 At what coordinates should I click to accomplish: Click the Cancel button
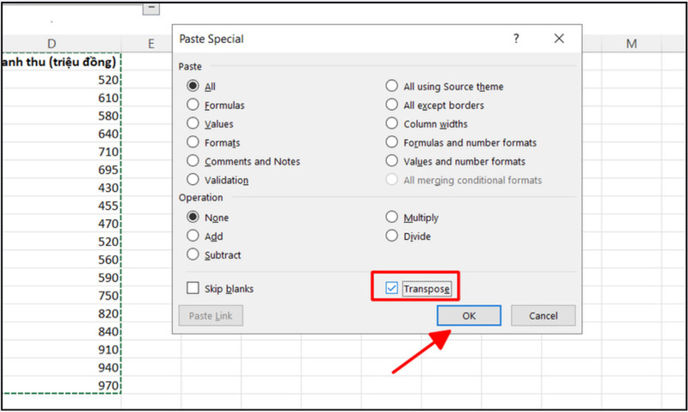(543, 316)
